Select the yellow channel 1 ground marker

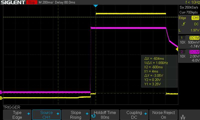click(x=1, y=98)
